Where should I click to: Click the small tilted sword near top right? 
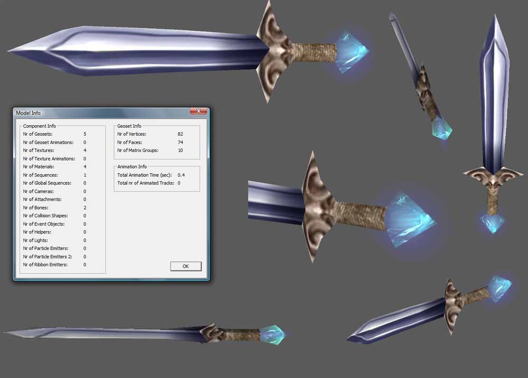point(420,75)
